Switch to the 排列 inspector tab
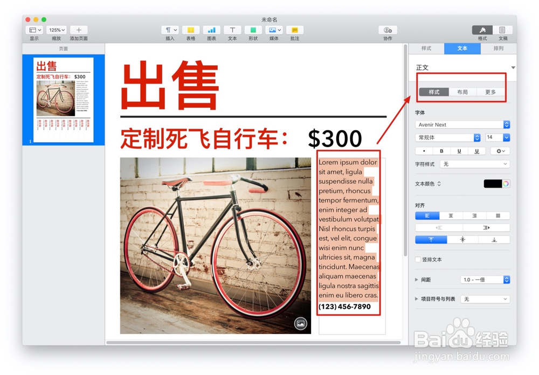This screenshot has width=539, height=375. [x=499, y=48]
